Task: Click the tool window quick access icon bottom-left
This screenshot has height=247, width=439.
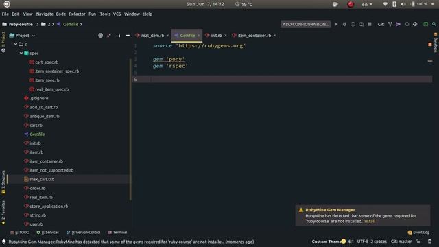Action: pos(4,242)
